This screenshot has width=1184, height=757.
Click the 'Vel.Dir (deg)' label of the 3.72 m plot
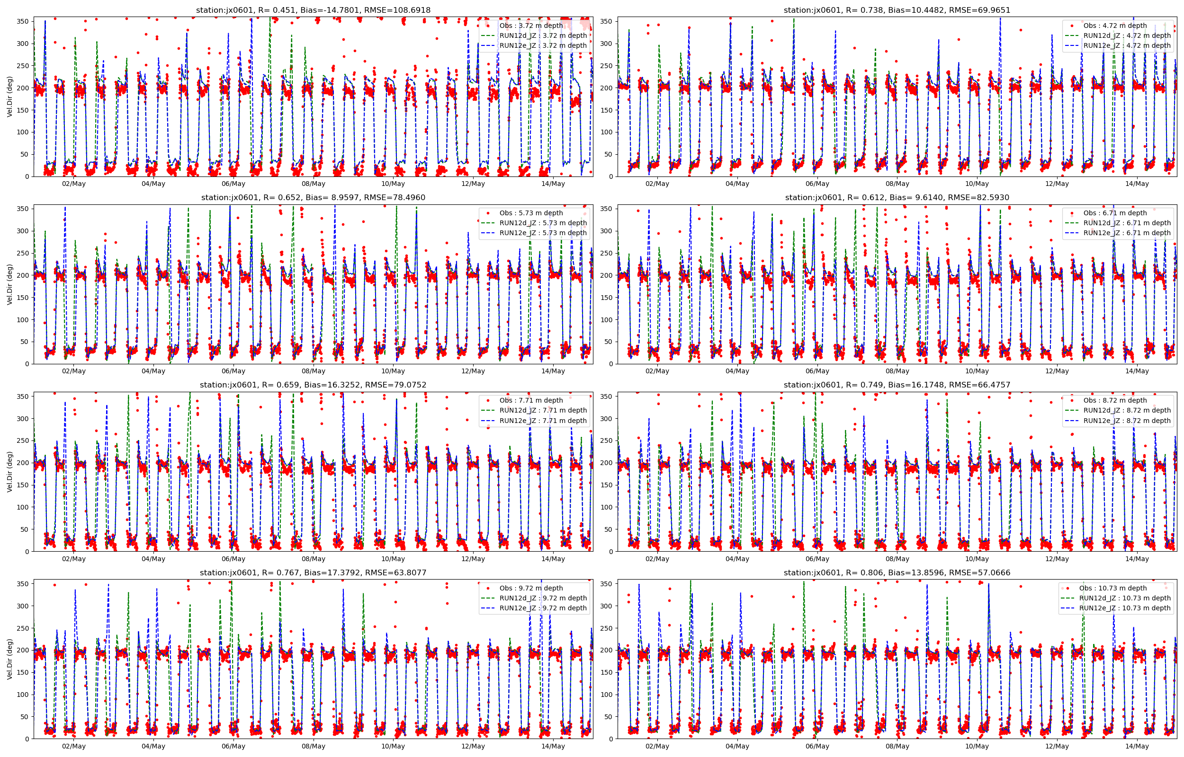coord(10,97)
